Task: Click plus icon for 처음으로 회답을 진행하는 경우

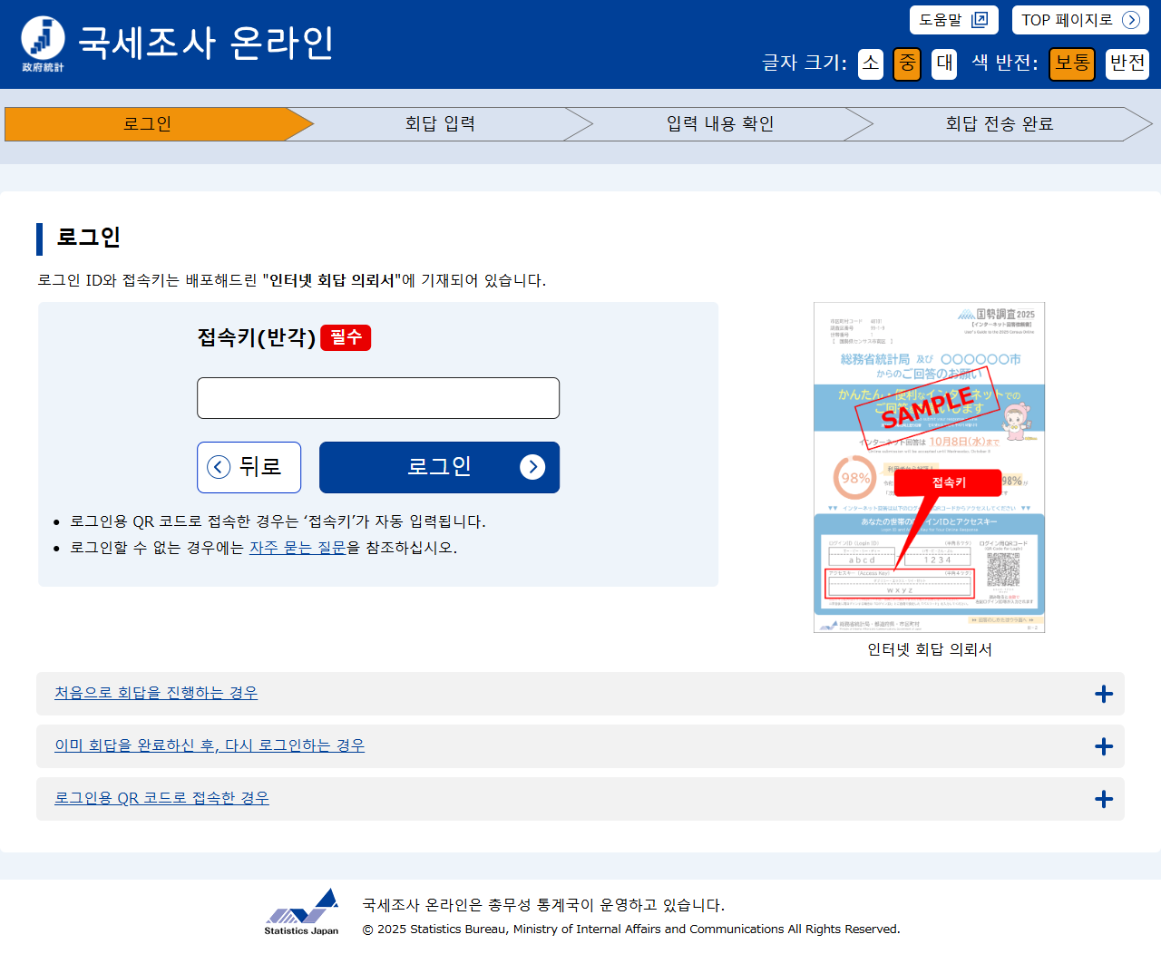Action: (x=1103, y=695)
